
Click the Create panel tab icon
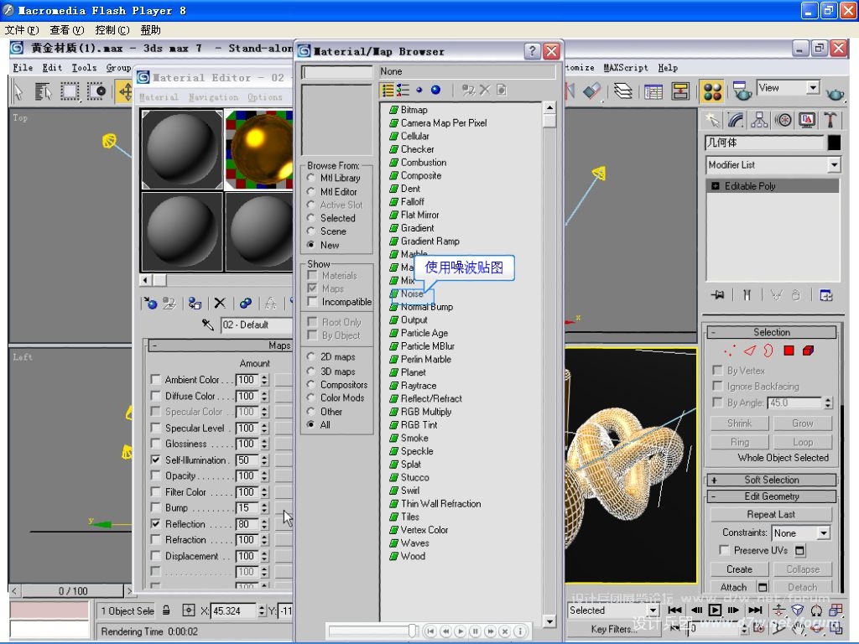tap(712, 120)
